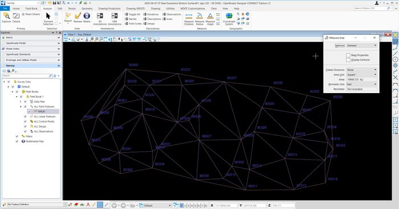Open the Flatten Direction dropdown
Image resolution: width=399 pixels, height=209 pixels.
tap(361, 70)
